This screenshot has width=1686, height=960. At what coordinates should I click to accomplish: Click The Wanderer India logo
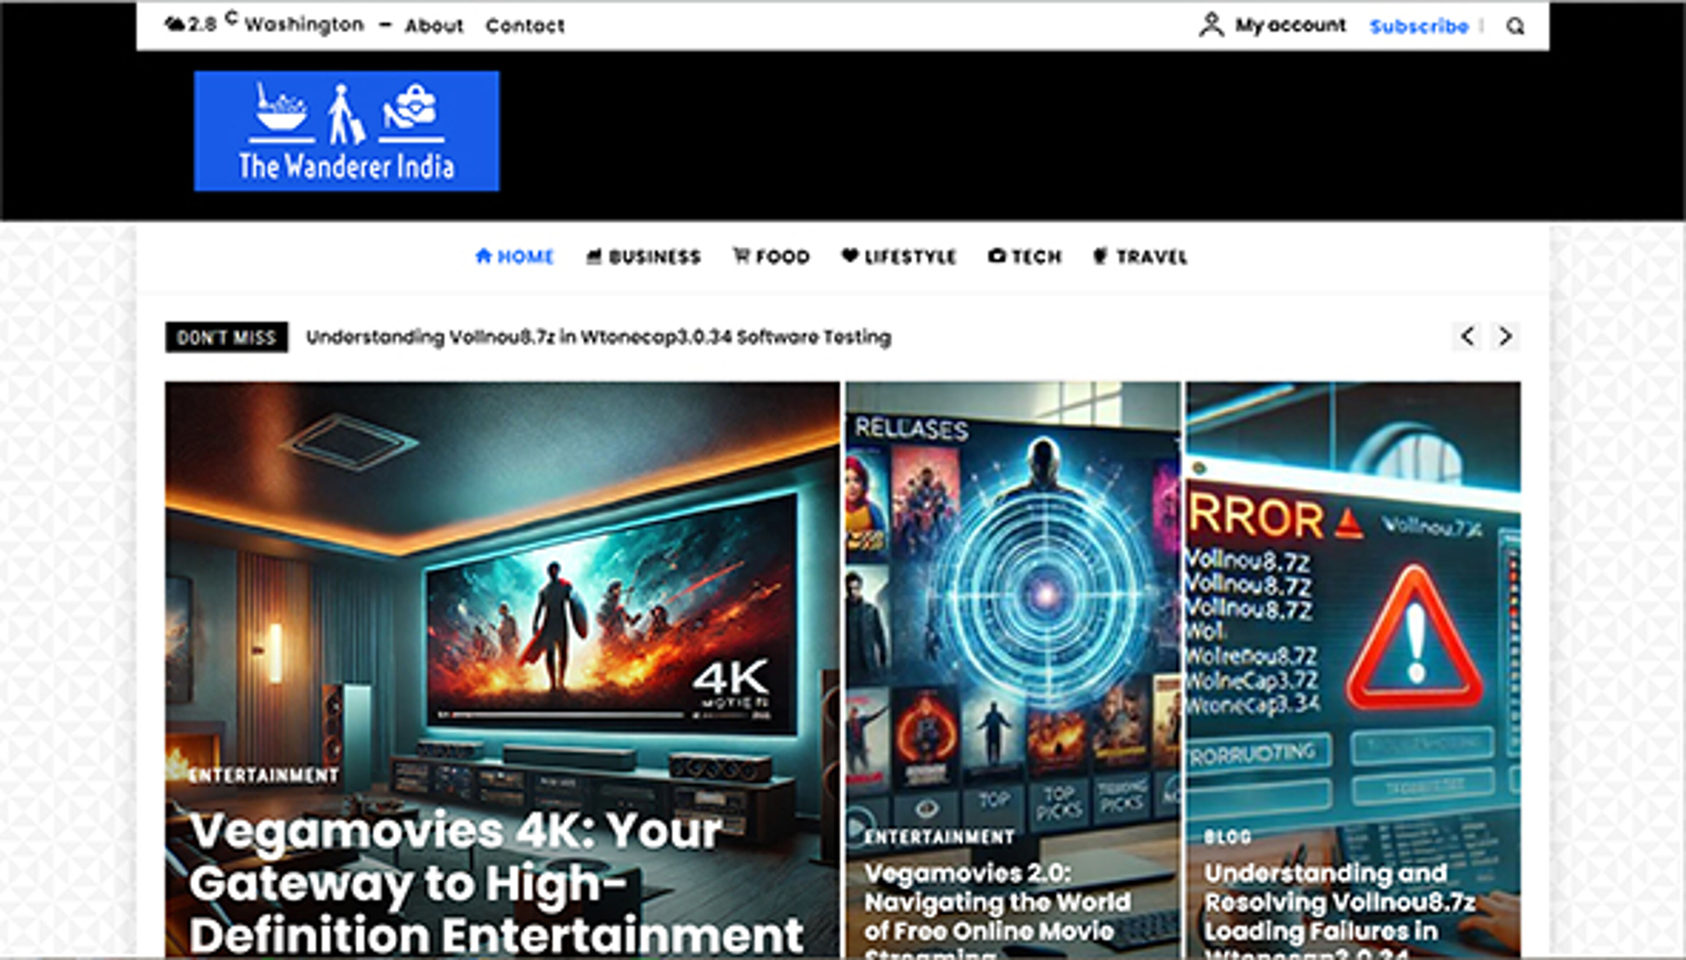pos(347,131)
